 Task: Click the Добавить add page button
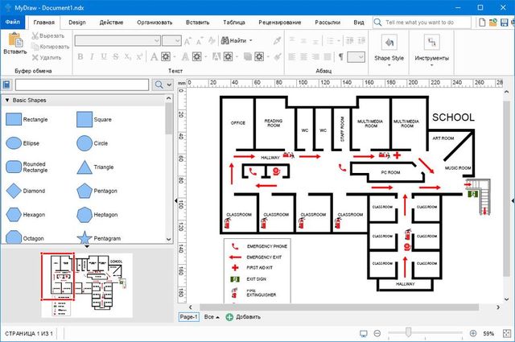point(243,318)
